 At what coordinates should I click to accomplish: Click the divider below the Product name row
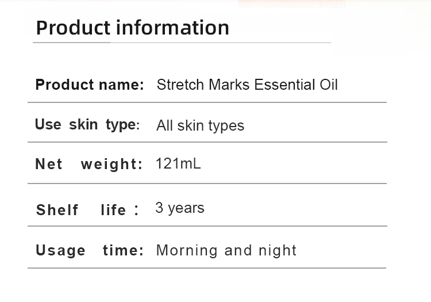pos(207,102)
